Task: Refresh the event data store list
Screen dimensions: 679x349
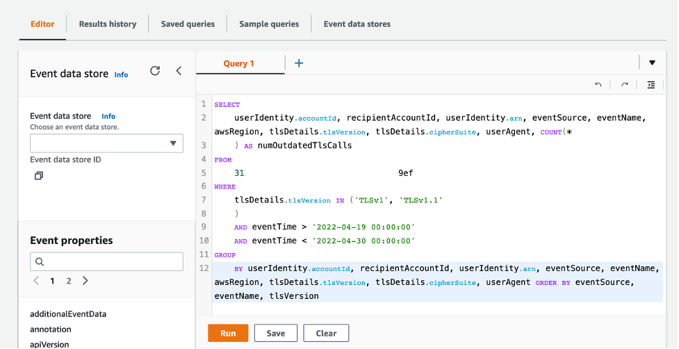Action: point(155,71)
